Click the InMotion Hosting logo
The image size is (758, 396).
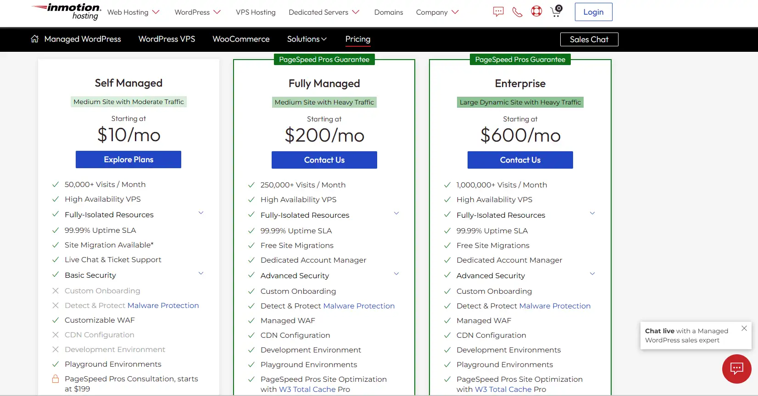point(66,11)
